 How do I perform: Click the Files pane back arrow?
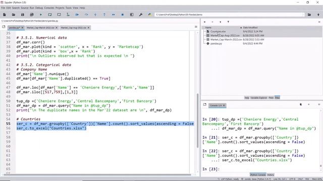coord(204,22)
